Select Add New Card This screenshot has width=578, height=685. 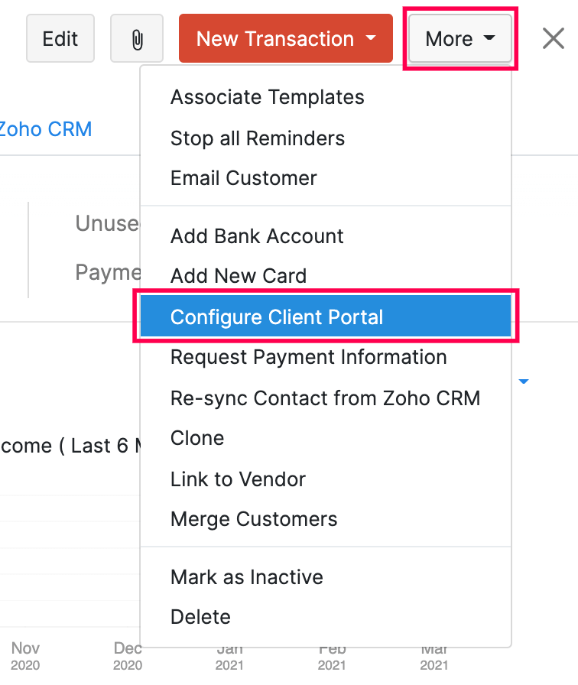pos(238,277)
